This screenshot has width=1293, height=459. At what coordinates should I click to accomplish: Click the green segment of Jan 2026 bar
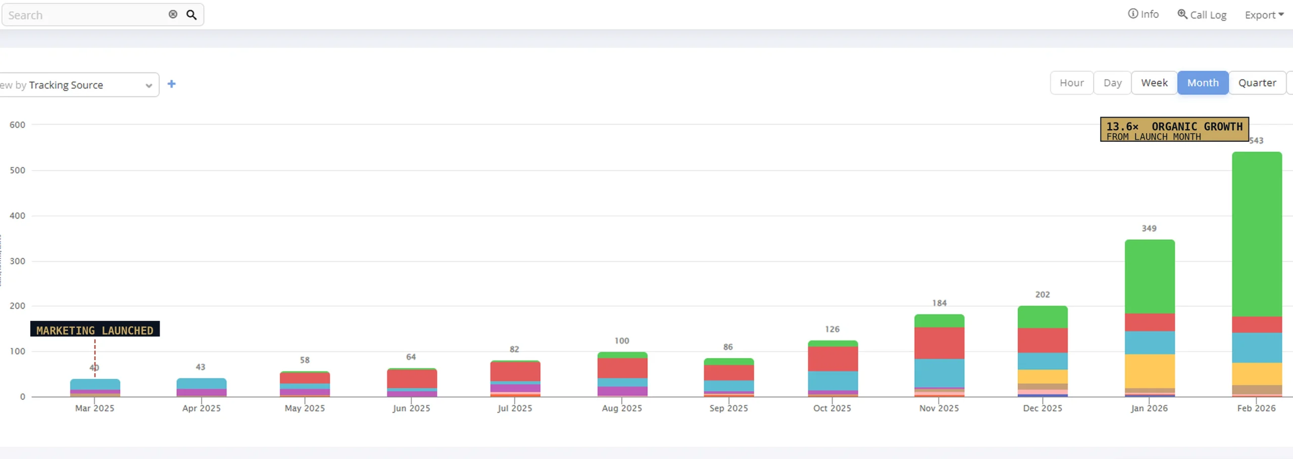(1150, 277)
